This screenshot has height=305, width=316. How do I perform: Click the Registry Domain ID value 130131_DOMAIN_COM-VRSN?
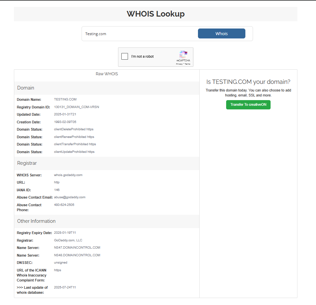click(76, 107)
